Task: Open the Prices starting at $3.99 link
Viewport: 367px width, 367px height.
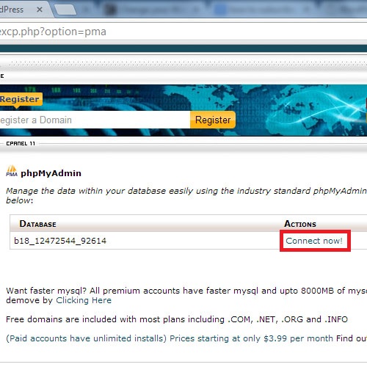Action: point(251,338)
